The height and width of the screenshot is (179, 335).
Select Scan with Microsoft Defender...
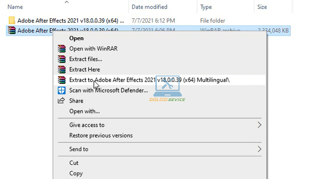(x=109, y=91)
